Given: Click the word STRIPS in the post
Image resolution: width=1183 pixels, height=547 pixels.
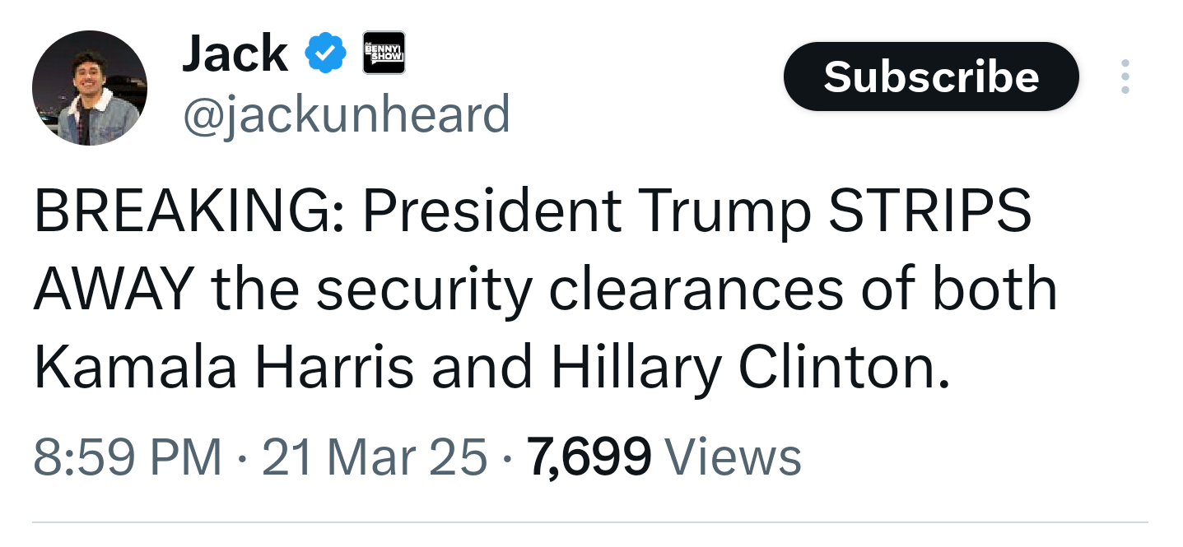Looking at the screenshot, I should pyautogui.click(x=929, y=212).
